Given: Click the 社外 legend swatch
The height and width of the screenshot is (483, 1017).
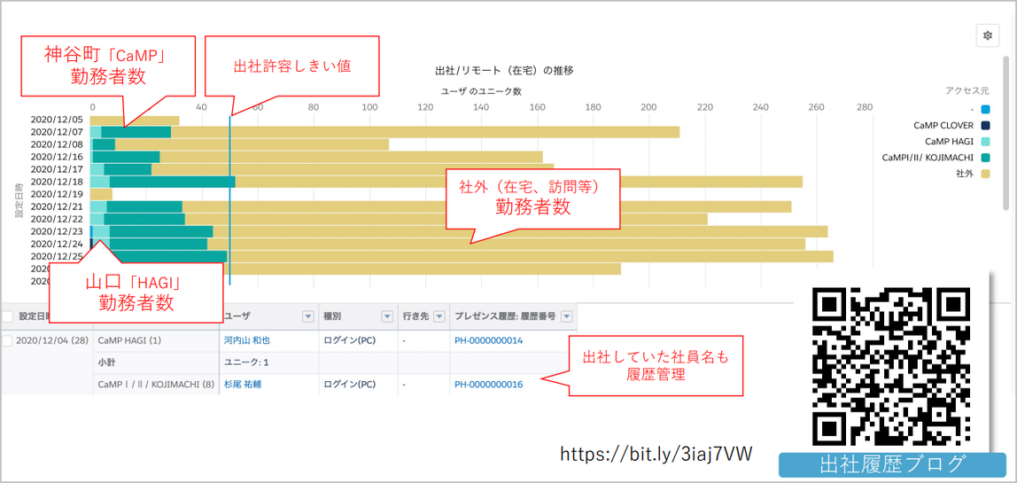Looking at the screenshot, I should tap(986, 174).
